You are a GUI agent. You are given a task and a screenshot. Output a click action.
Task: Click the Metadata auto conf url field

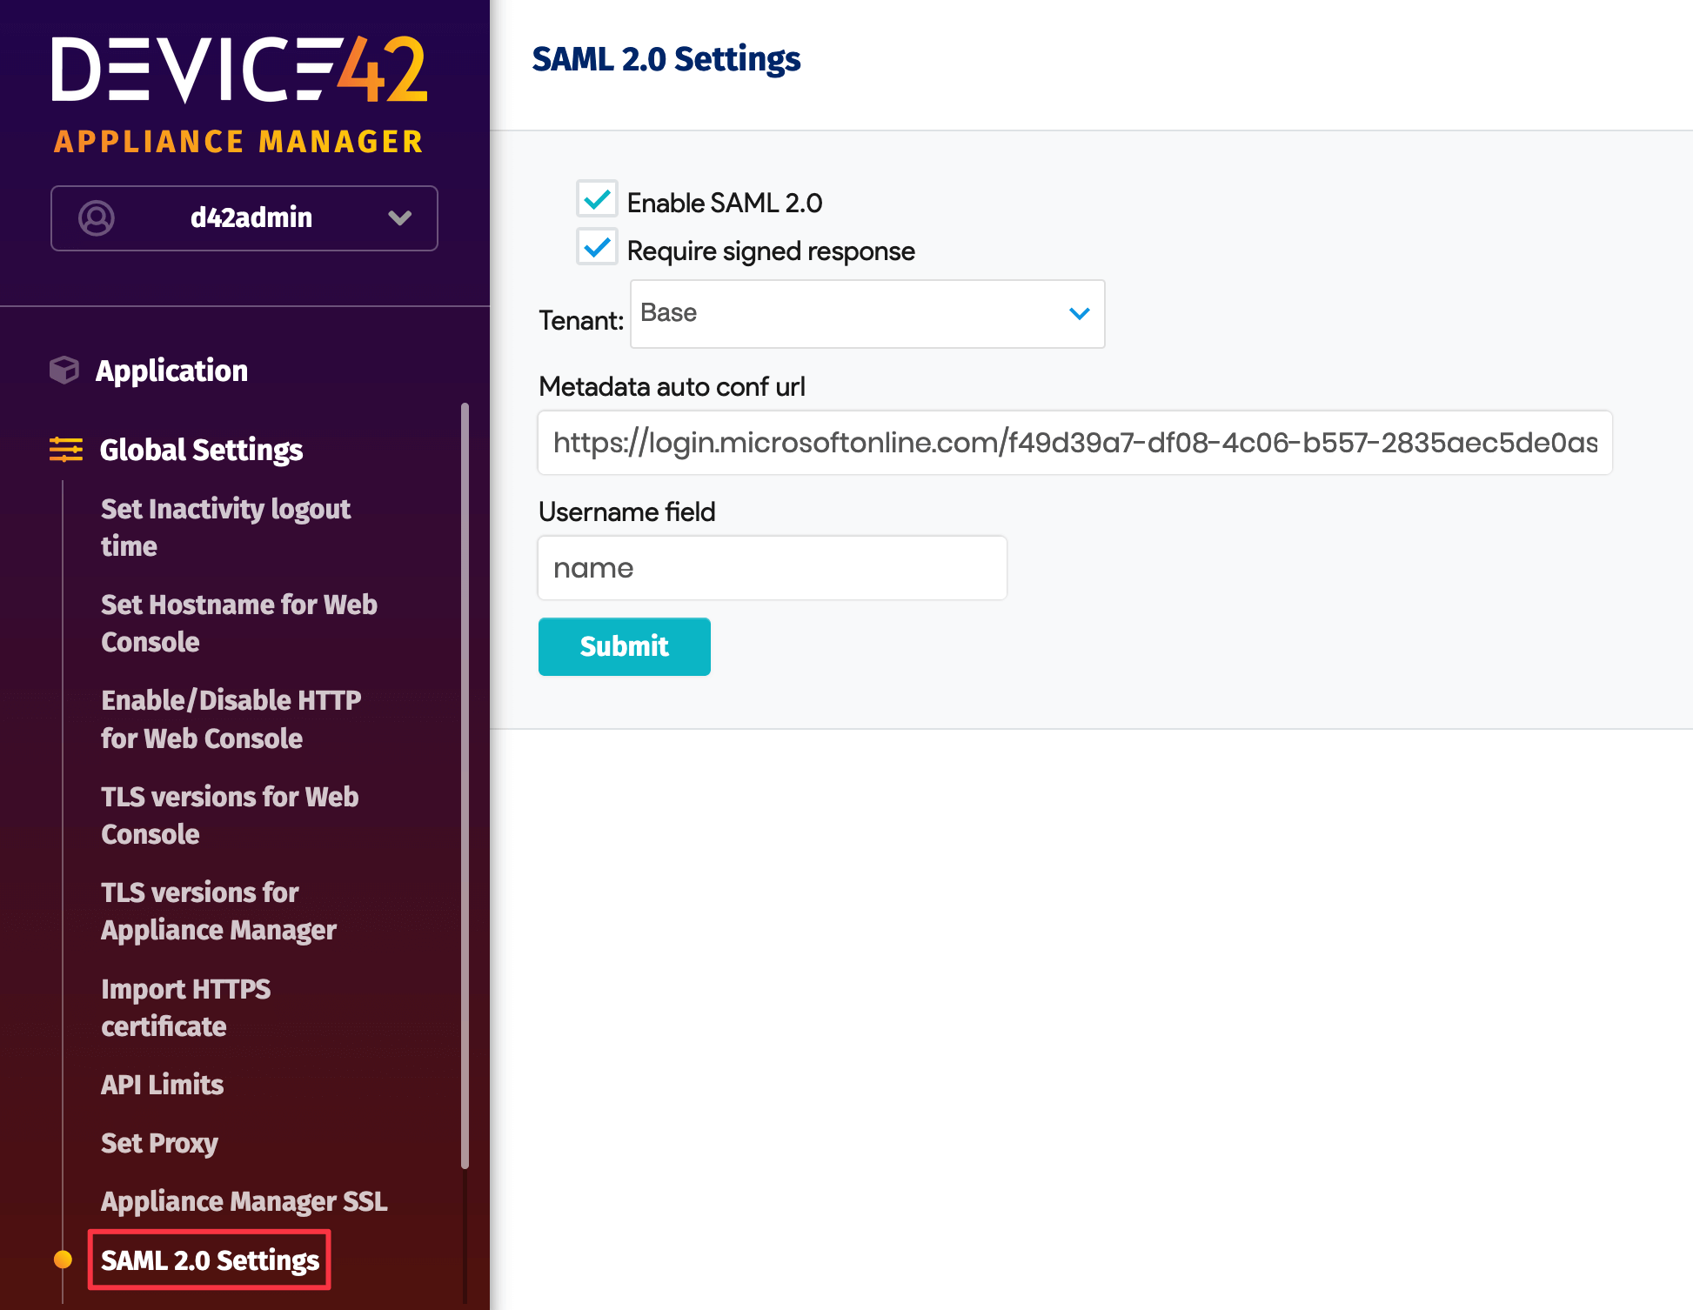(1074, 443)
